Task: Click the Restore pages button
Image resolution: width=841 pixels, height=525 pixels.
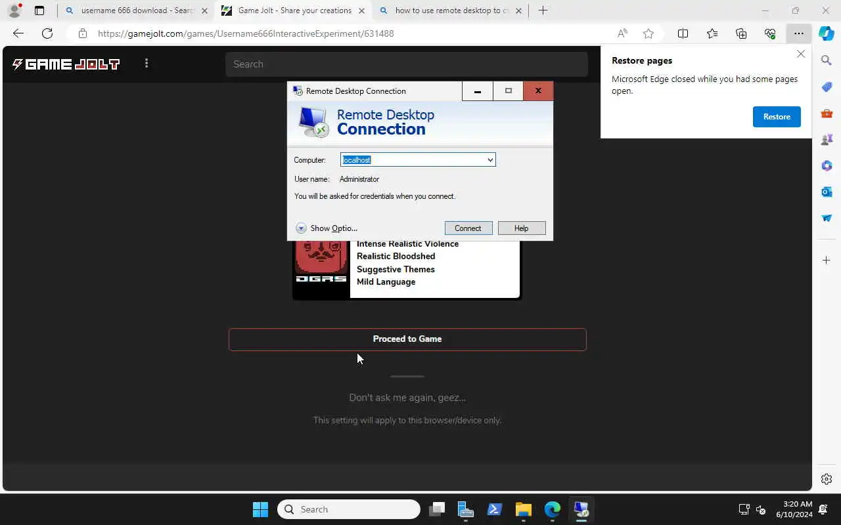Action: click(777, 117)
